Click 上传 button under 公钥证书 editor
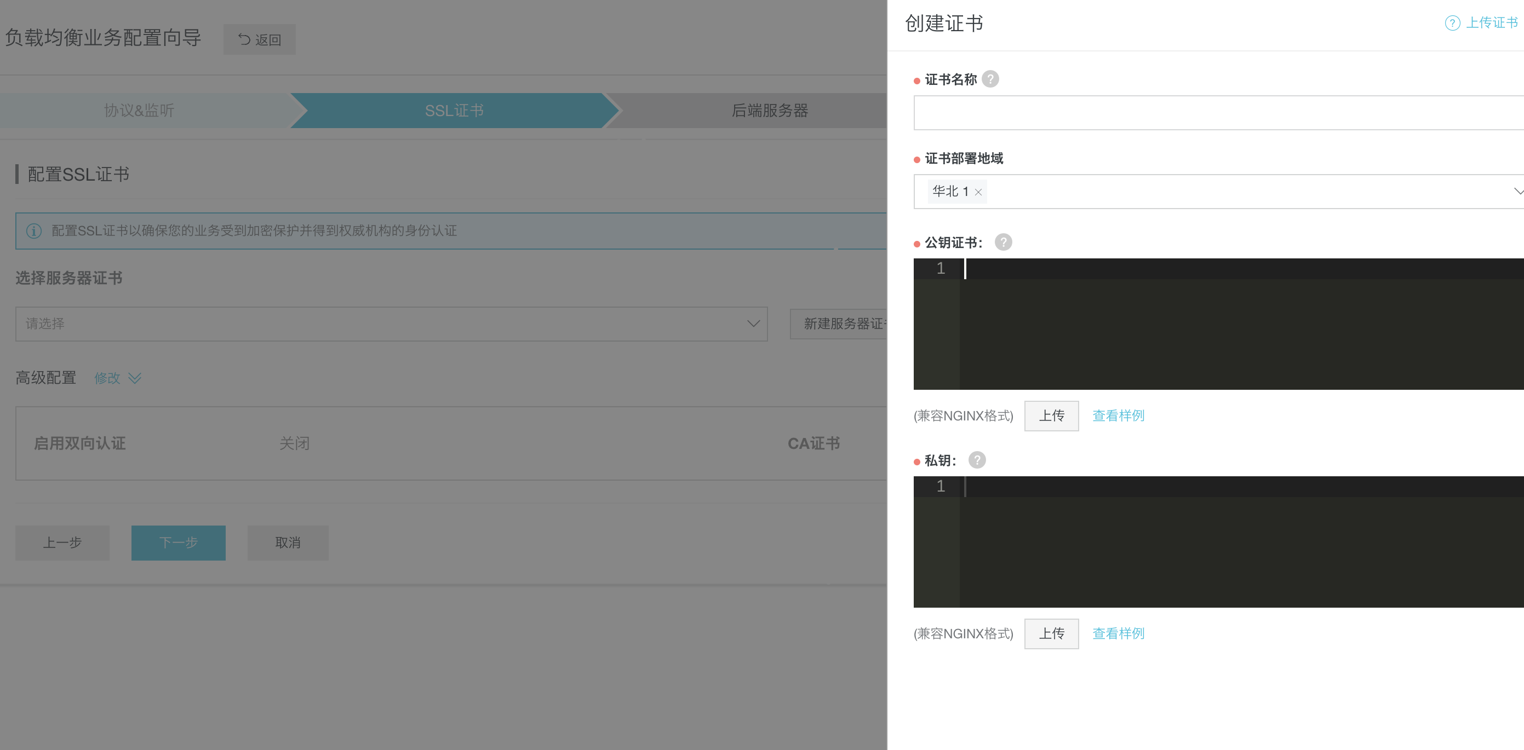Image resolution: width=1524 pixels, height=750 pixels. (1051, 416)
